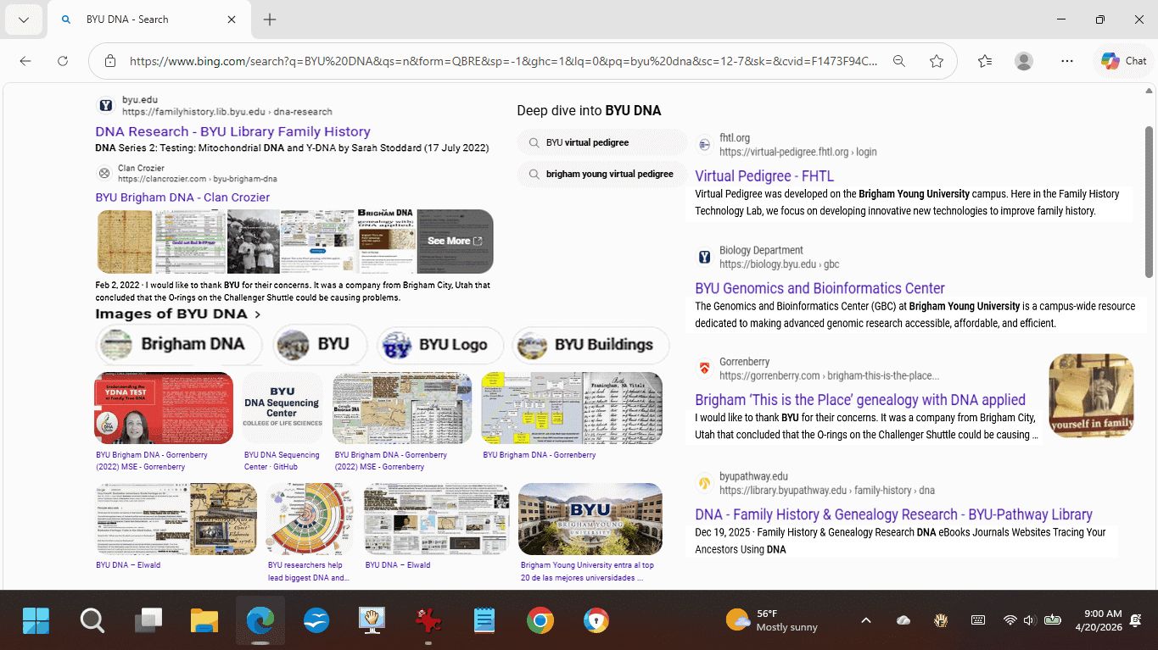Viewport: 1158px width, 650px height.
Task: Click the view site information lock icon
Action: pyautogui.click(x=110, y=61)
